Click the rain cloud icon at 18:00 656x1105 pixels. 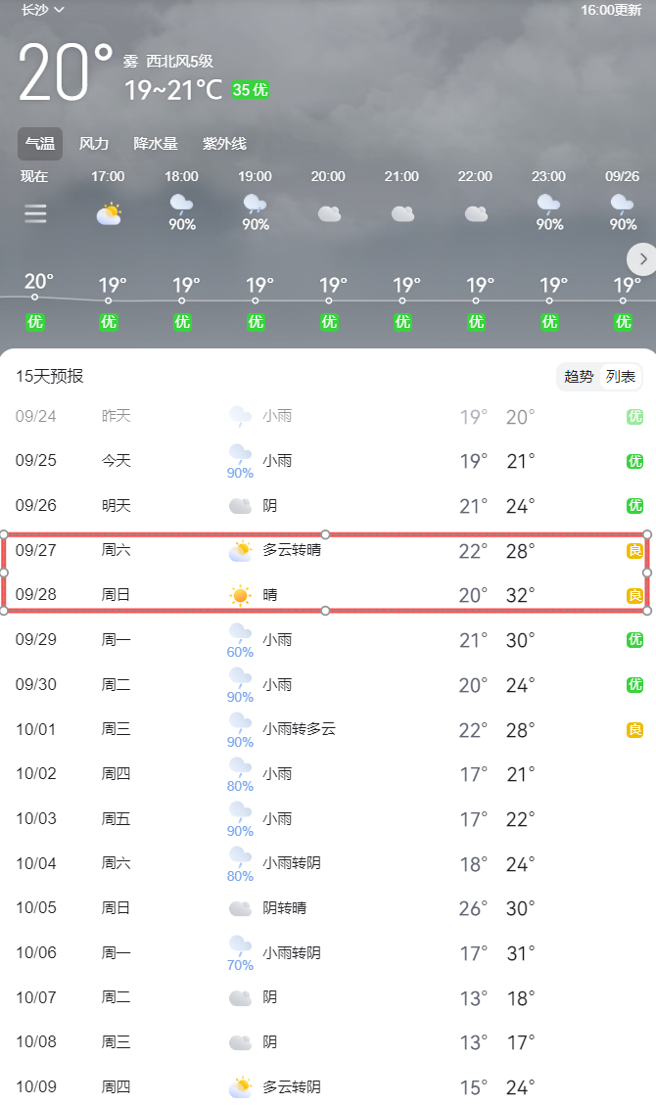coord(181,205)
